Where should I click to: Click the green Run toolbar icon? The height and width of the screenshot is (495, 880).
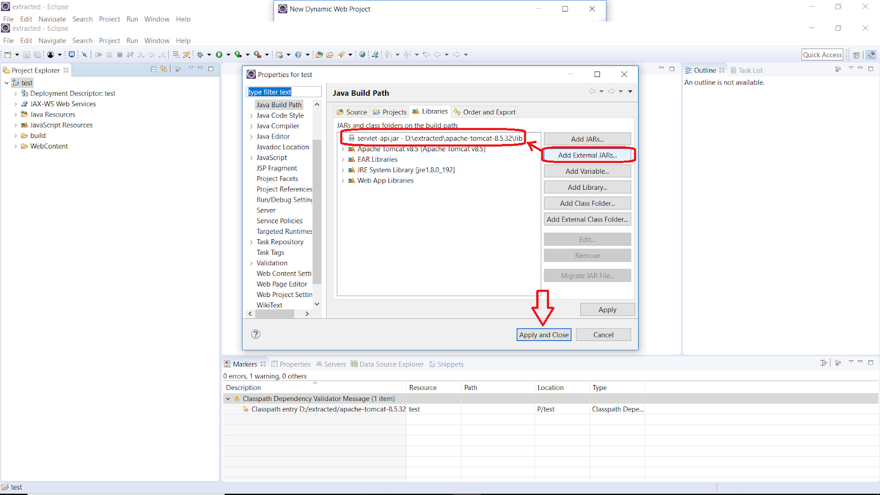(219, 54)
